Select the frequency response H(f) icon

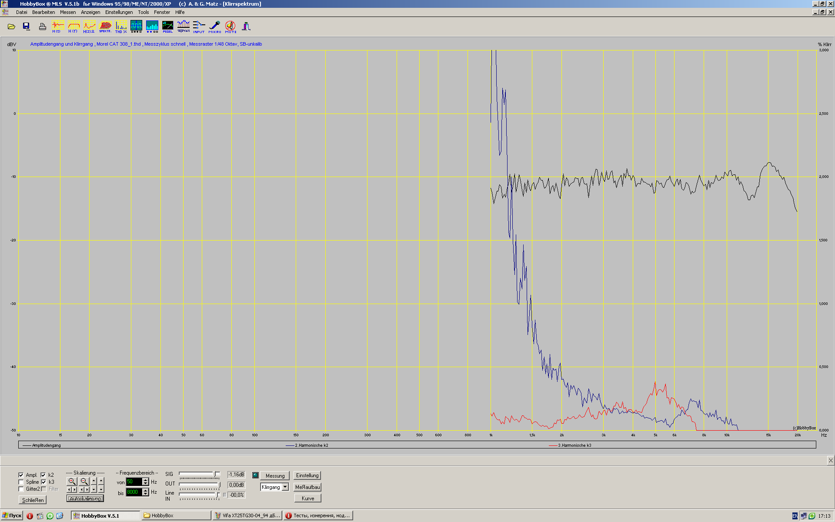[x=73, y=27]
